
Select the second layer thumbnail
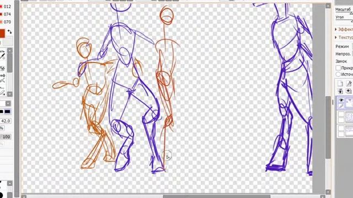[349, 117]
